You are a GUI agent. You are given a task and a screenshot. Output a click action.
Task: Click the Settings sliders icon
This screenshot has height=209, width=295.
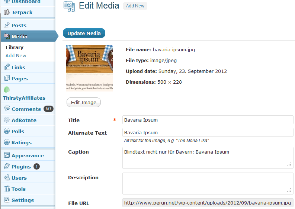(7, 199)
